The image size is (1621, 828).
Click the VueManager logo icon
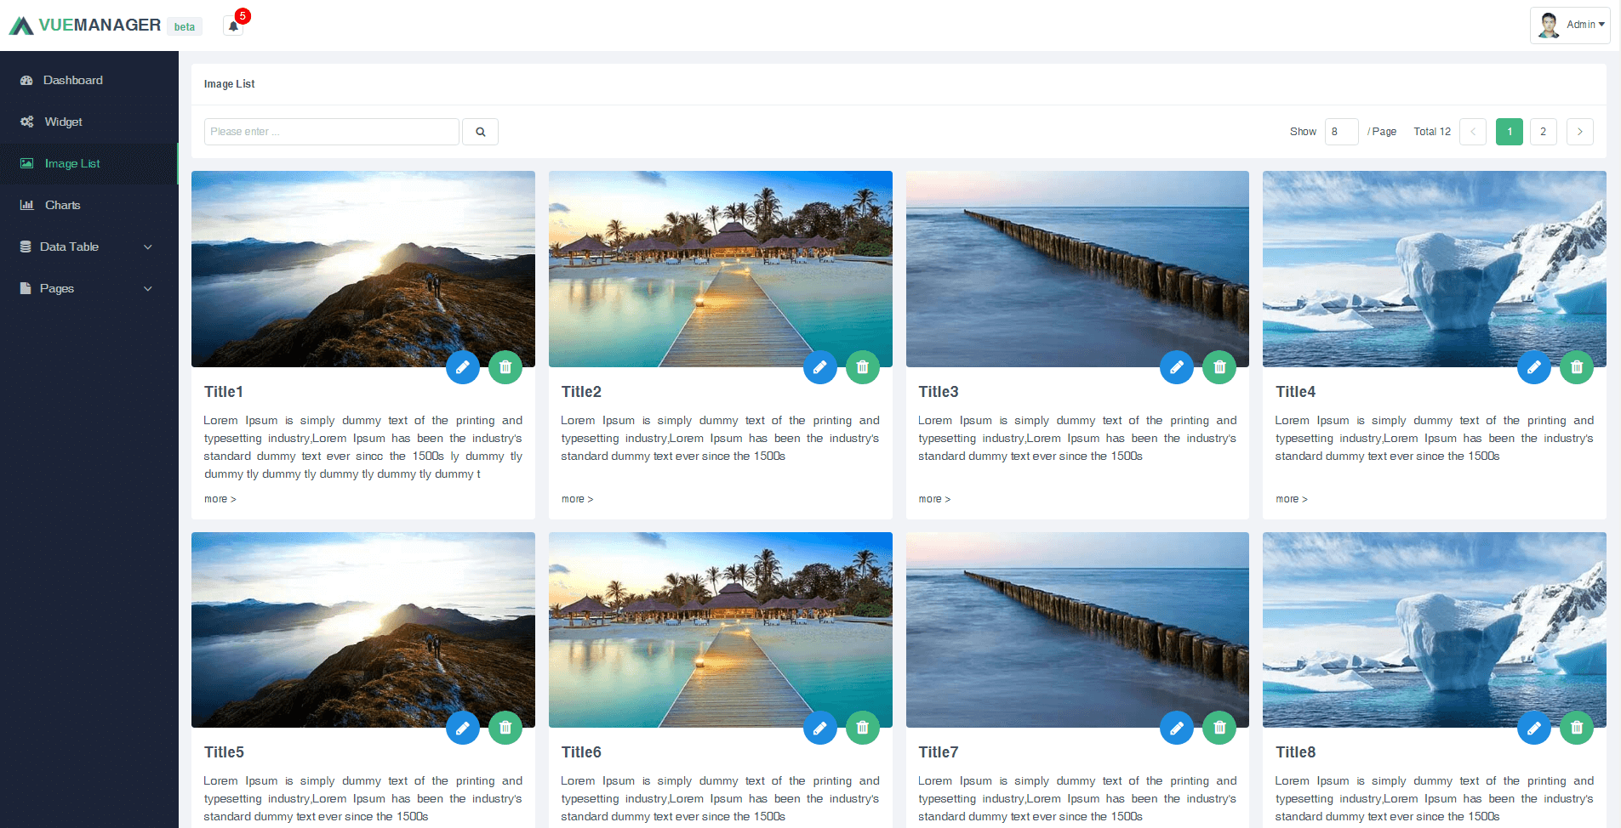21,26
